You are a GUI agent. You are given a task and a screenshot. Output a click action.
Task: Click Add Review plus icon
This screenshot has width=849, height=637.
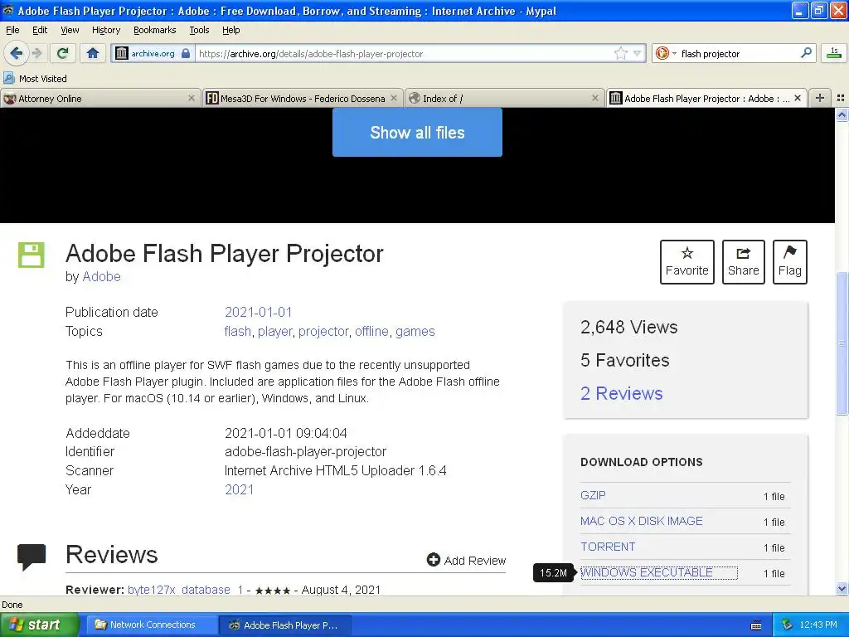[433, 560]
